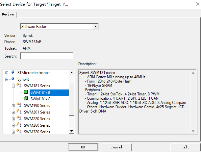Click the Help button
This screenshot has height=152, width=201.
click(x=185, y=147)
